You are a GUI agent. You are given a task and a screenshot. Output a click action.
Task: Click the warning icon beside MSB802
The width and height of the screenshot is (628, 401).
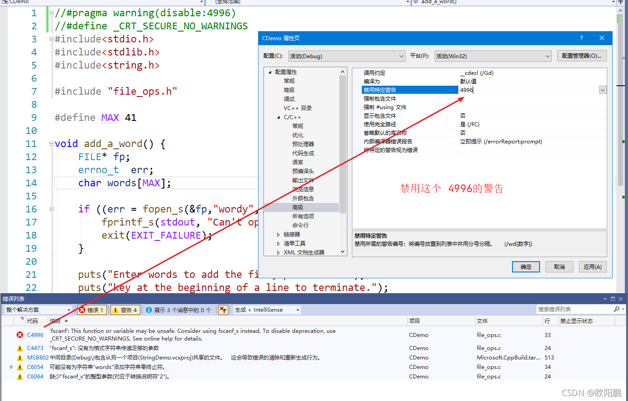click(x=20, y=358)
